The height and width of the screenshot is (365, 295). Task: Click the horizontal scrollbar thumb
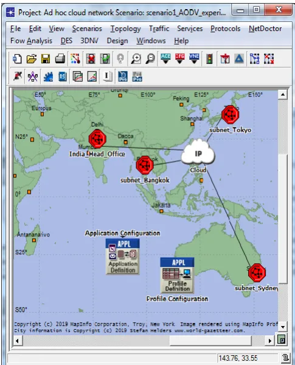coord(210,341)
